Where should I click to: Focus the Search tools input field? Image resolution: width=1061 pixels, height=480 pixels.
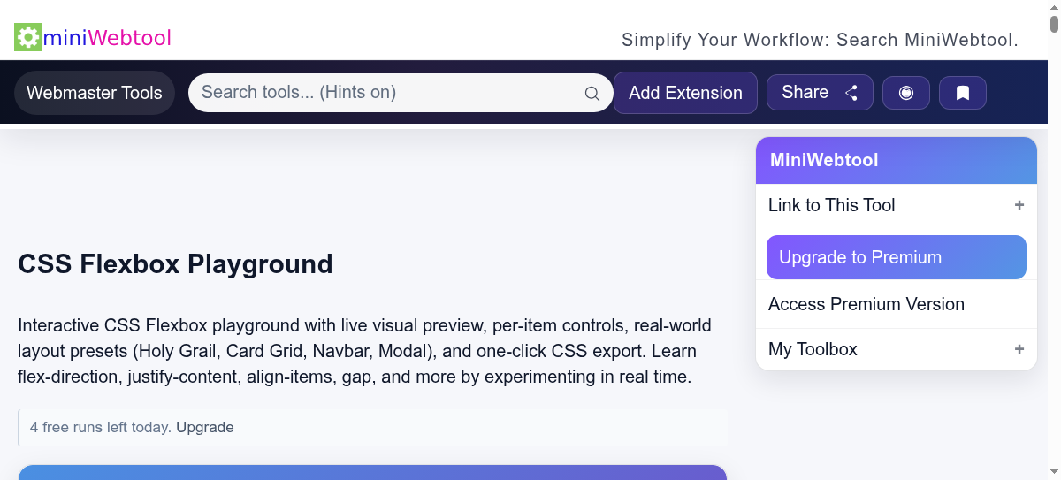(x=389, y=93)
